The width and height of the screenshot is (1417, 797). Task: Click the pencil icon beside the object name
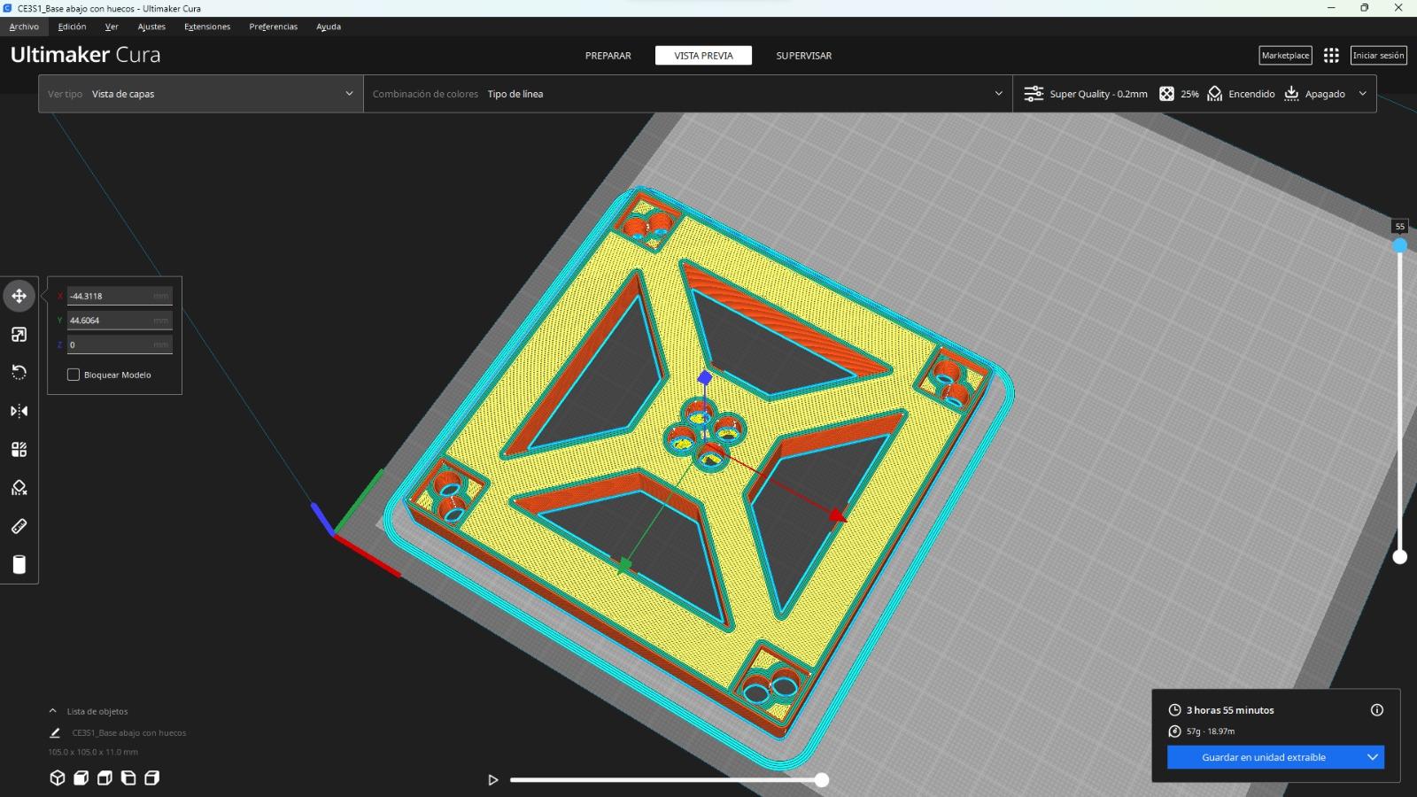[x=55, y=733]
